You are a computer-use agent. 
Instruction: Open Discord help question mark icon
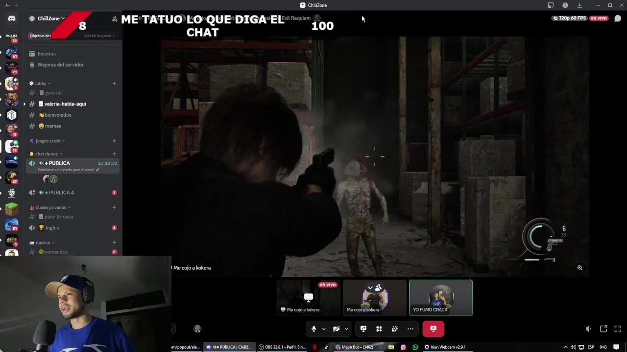pyautogui.click(x=565, y=5)
